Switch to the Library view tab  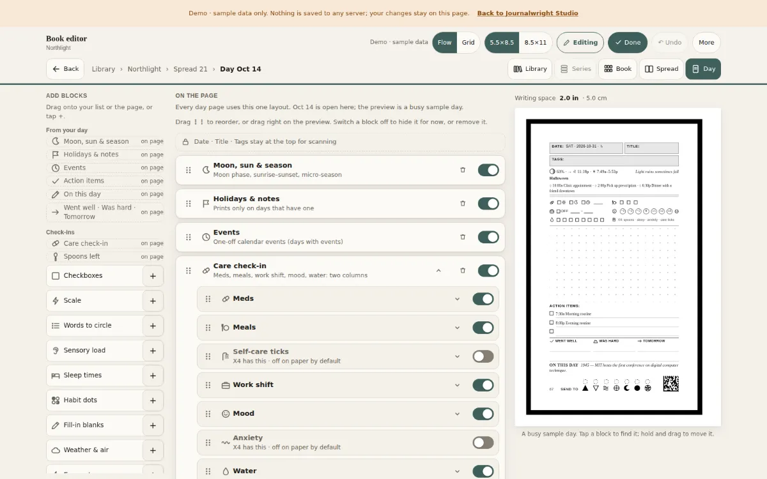tap(531, 69)
